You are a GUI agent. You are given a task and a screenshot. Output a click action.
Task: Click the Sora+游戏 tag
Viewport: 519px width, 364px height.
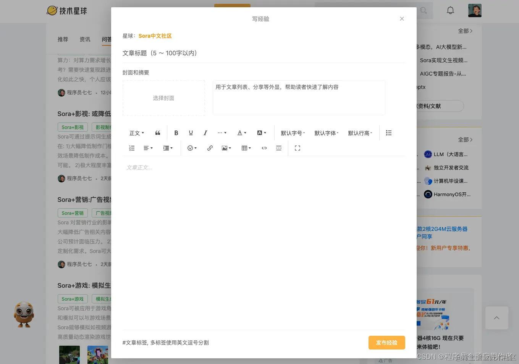pyautogui.click(x=73, y=299)
